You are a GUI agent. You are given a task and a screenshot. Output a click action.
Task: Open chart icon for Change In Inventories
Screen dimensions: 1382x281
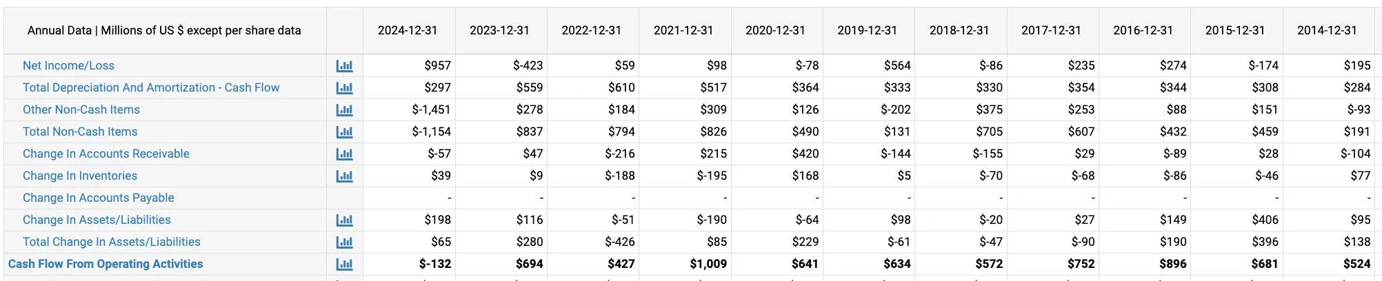point(344,176)
